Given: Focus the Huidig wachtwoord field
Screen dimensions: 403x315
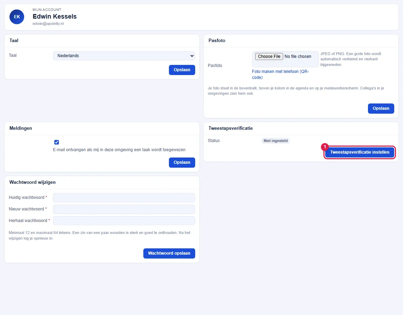Looking at the screenshot, I should point(124,197).
